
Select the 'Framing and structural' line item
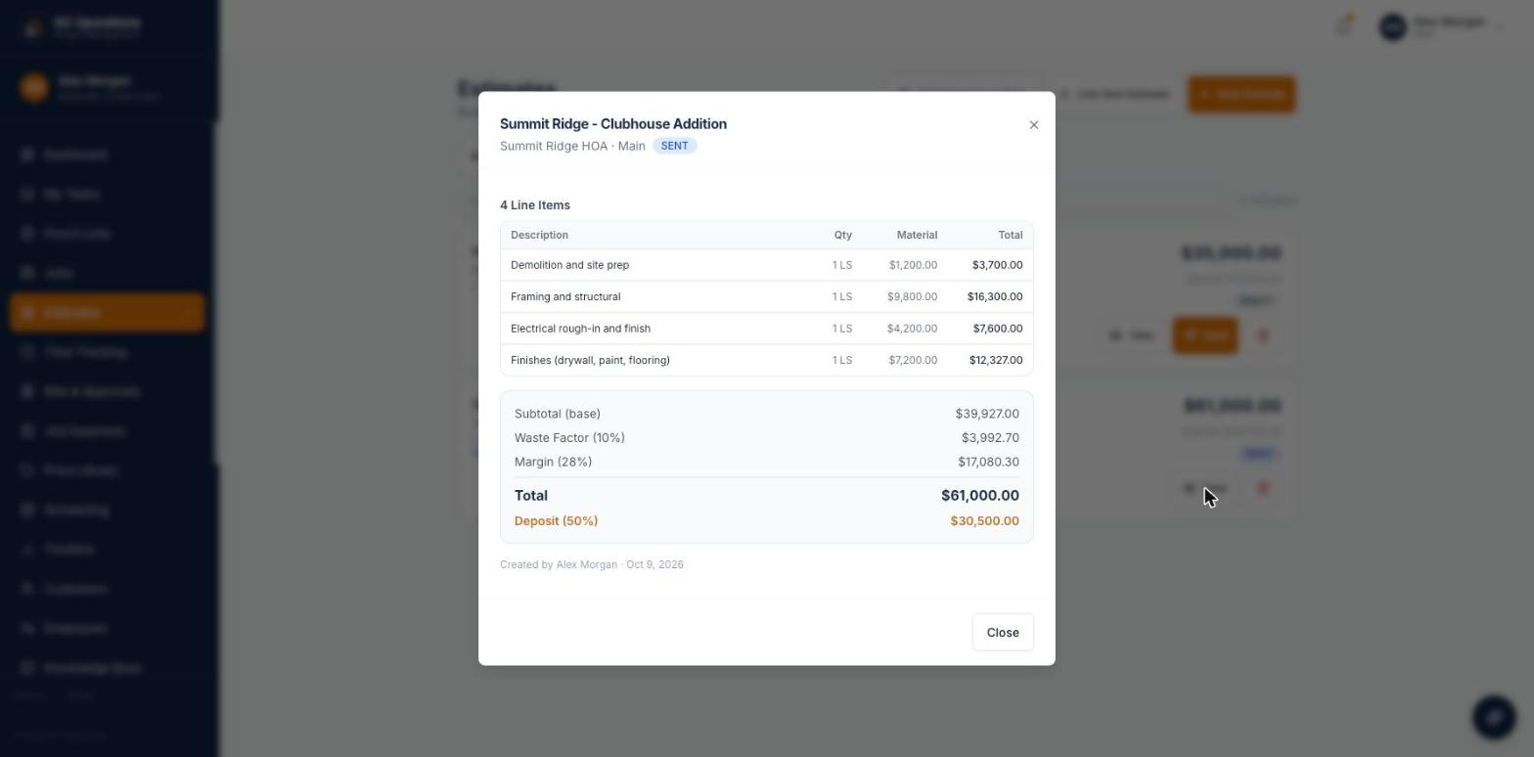coord(767,297)
